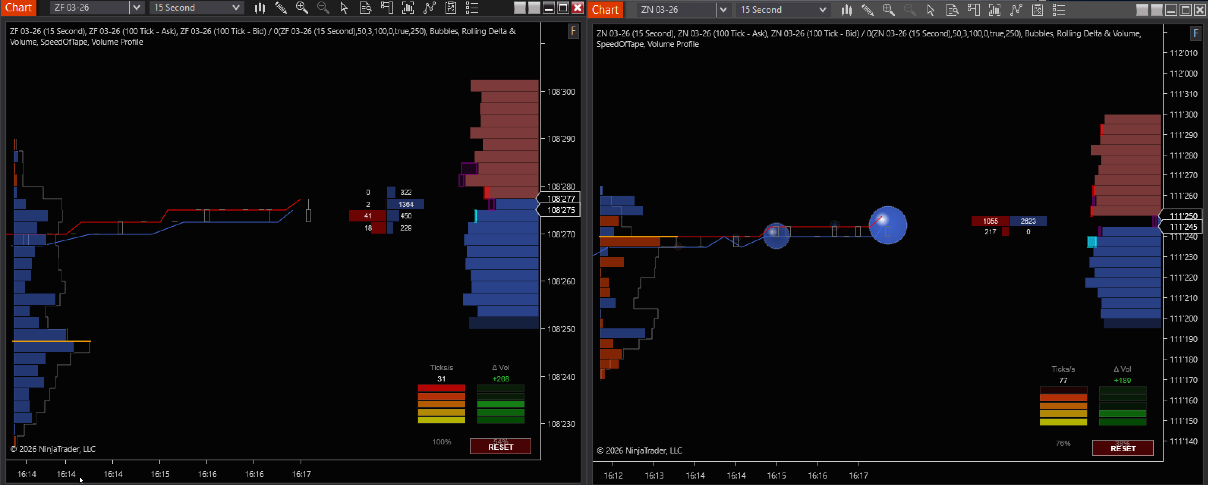Open properties list icon in ZF chart
This screenshot has width=1208, height=485.
tap(472, 8)
